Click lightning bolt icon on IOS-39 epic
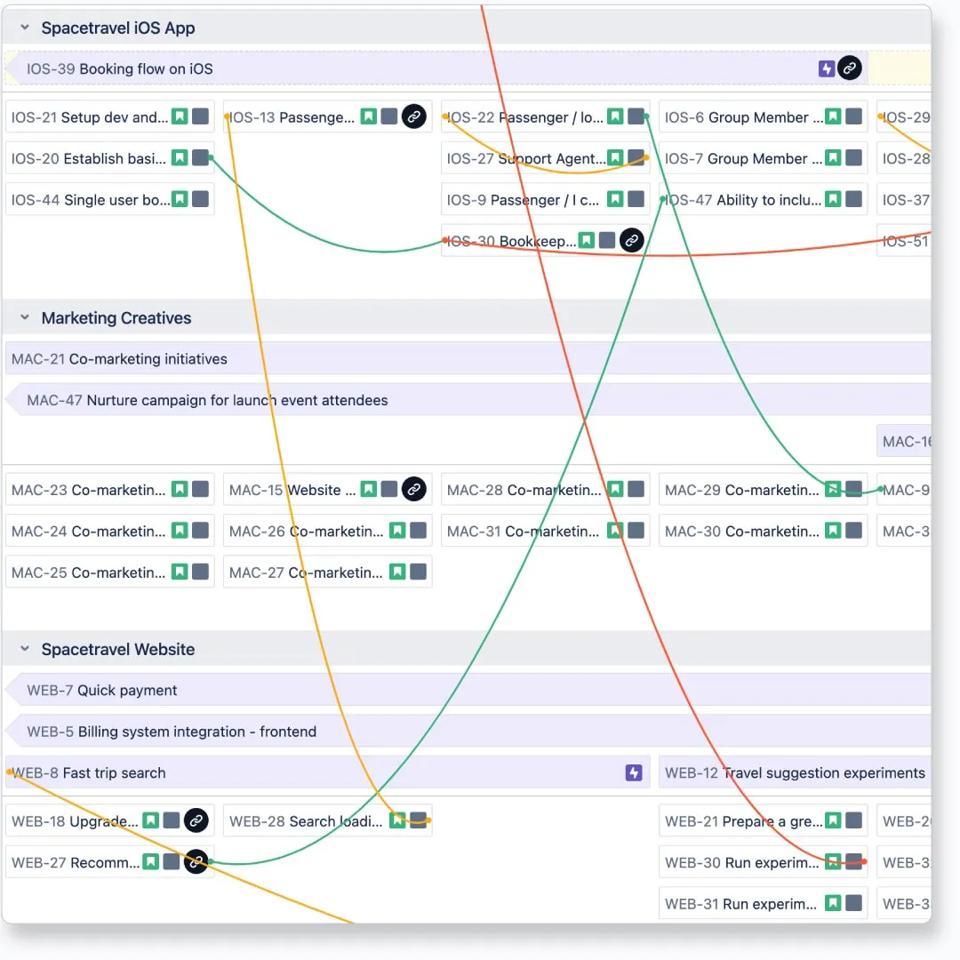 coord(827,68)
